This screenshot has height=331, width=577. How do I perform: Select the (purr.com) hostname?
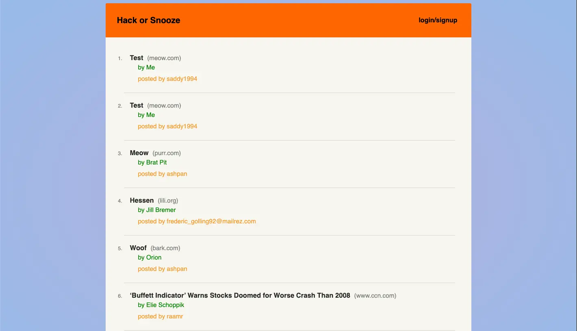[x=167, y=153]
